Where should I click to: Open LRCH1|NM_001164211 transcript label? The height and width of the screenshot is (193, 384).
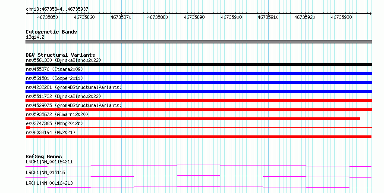[49, 162]
